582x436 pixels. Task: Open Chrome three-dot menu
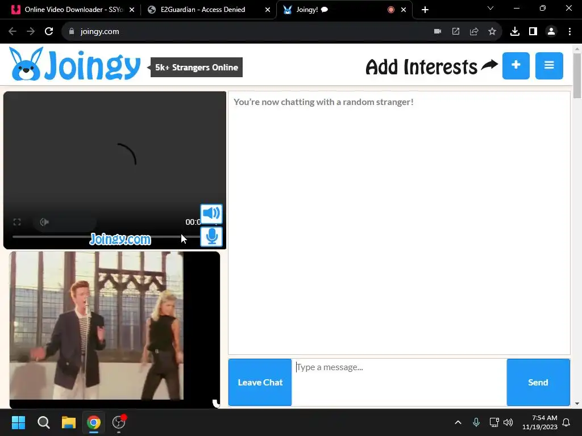[x=569, y=32]
